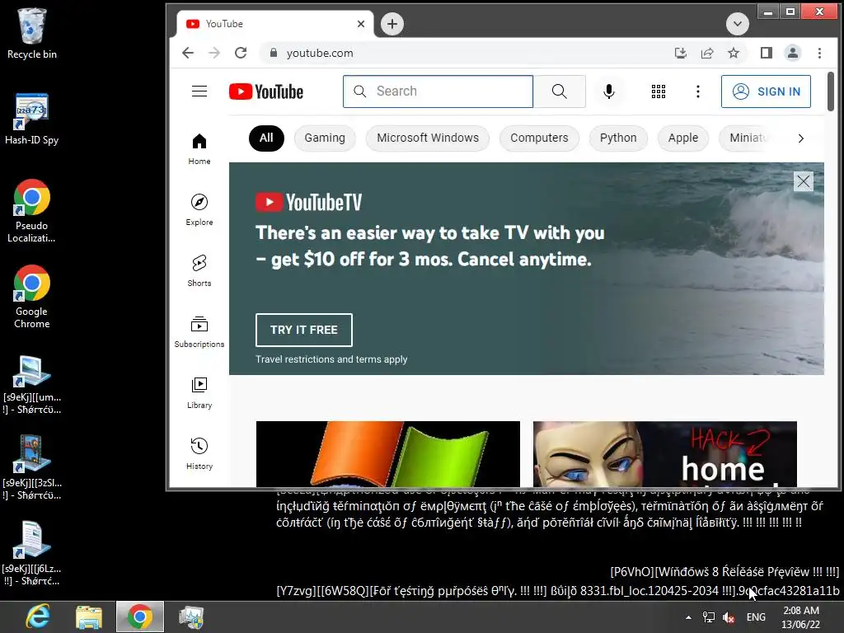This screenshot has width=844, height=633.
Task: Select the Gaming filter chip
Action: pyautogui.click(x=325, y=138)
